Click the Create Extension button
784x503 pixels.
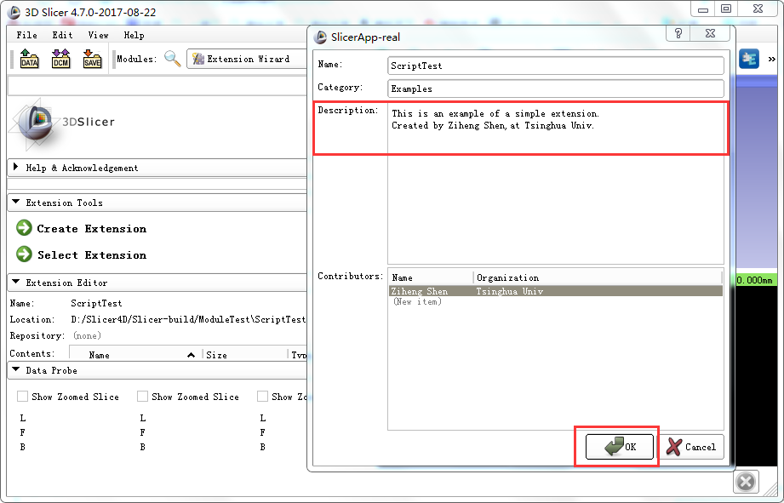82,228
